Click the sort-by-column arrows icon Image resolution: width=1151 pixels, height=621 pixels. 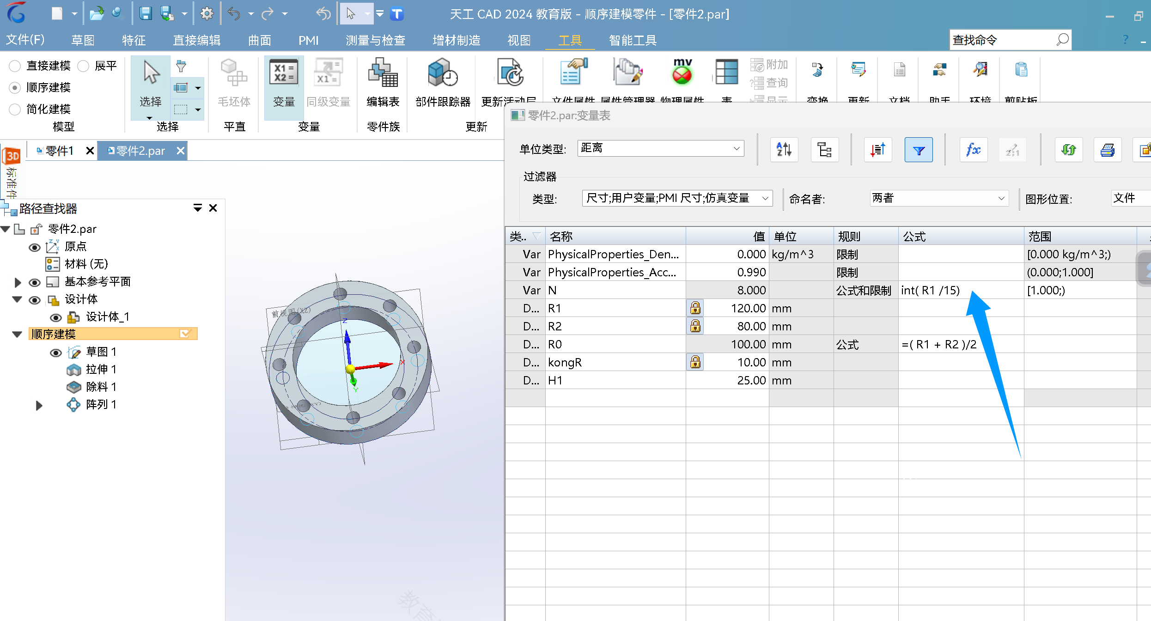pos(878,150)
